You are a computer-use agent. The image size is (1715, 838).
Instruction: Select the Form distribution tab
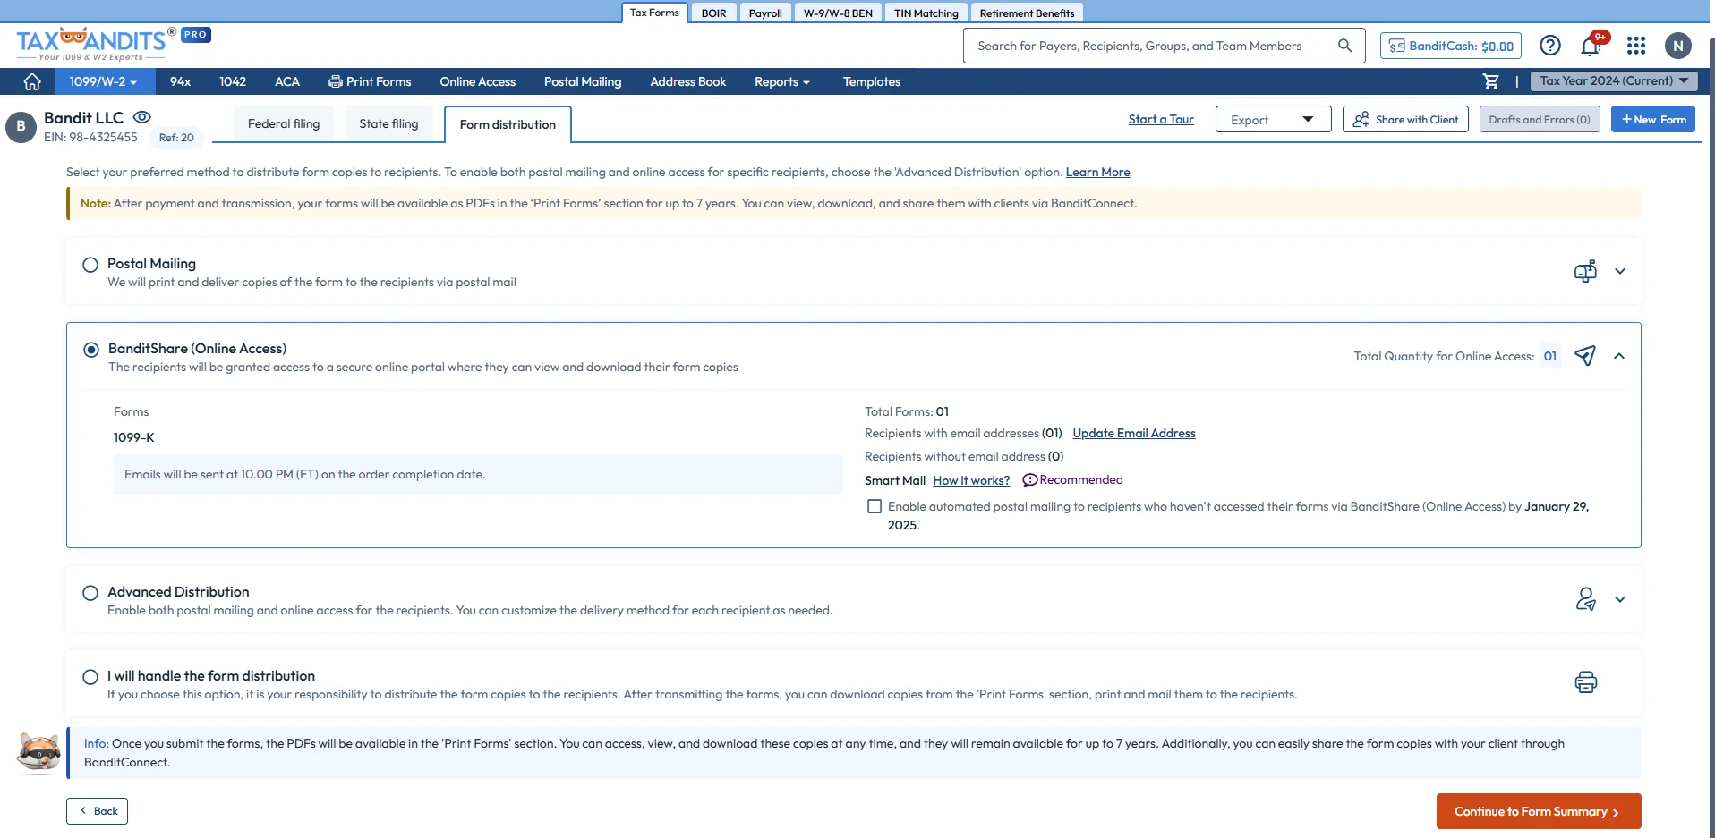point(508,124)
